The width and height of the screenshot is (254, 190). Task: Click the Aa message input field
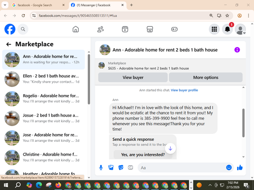point(181,168)
